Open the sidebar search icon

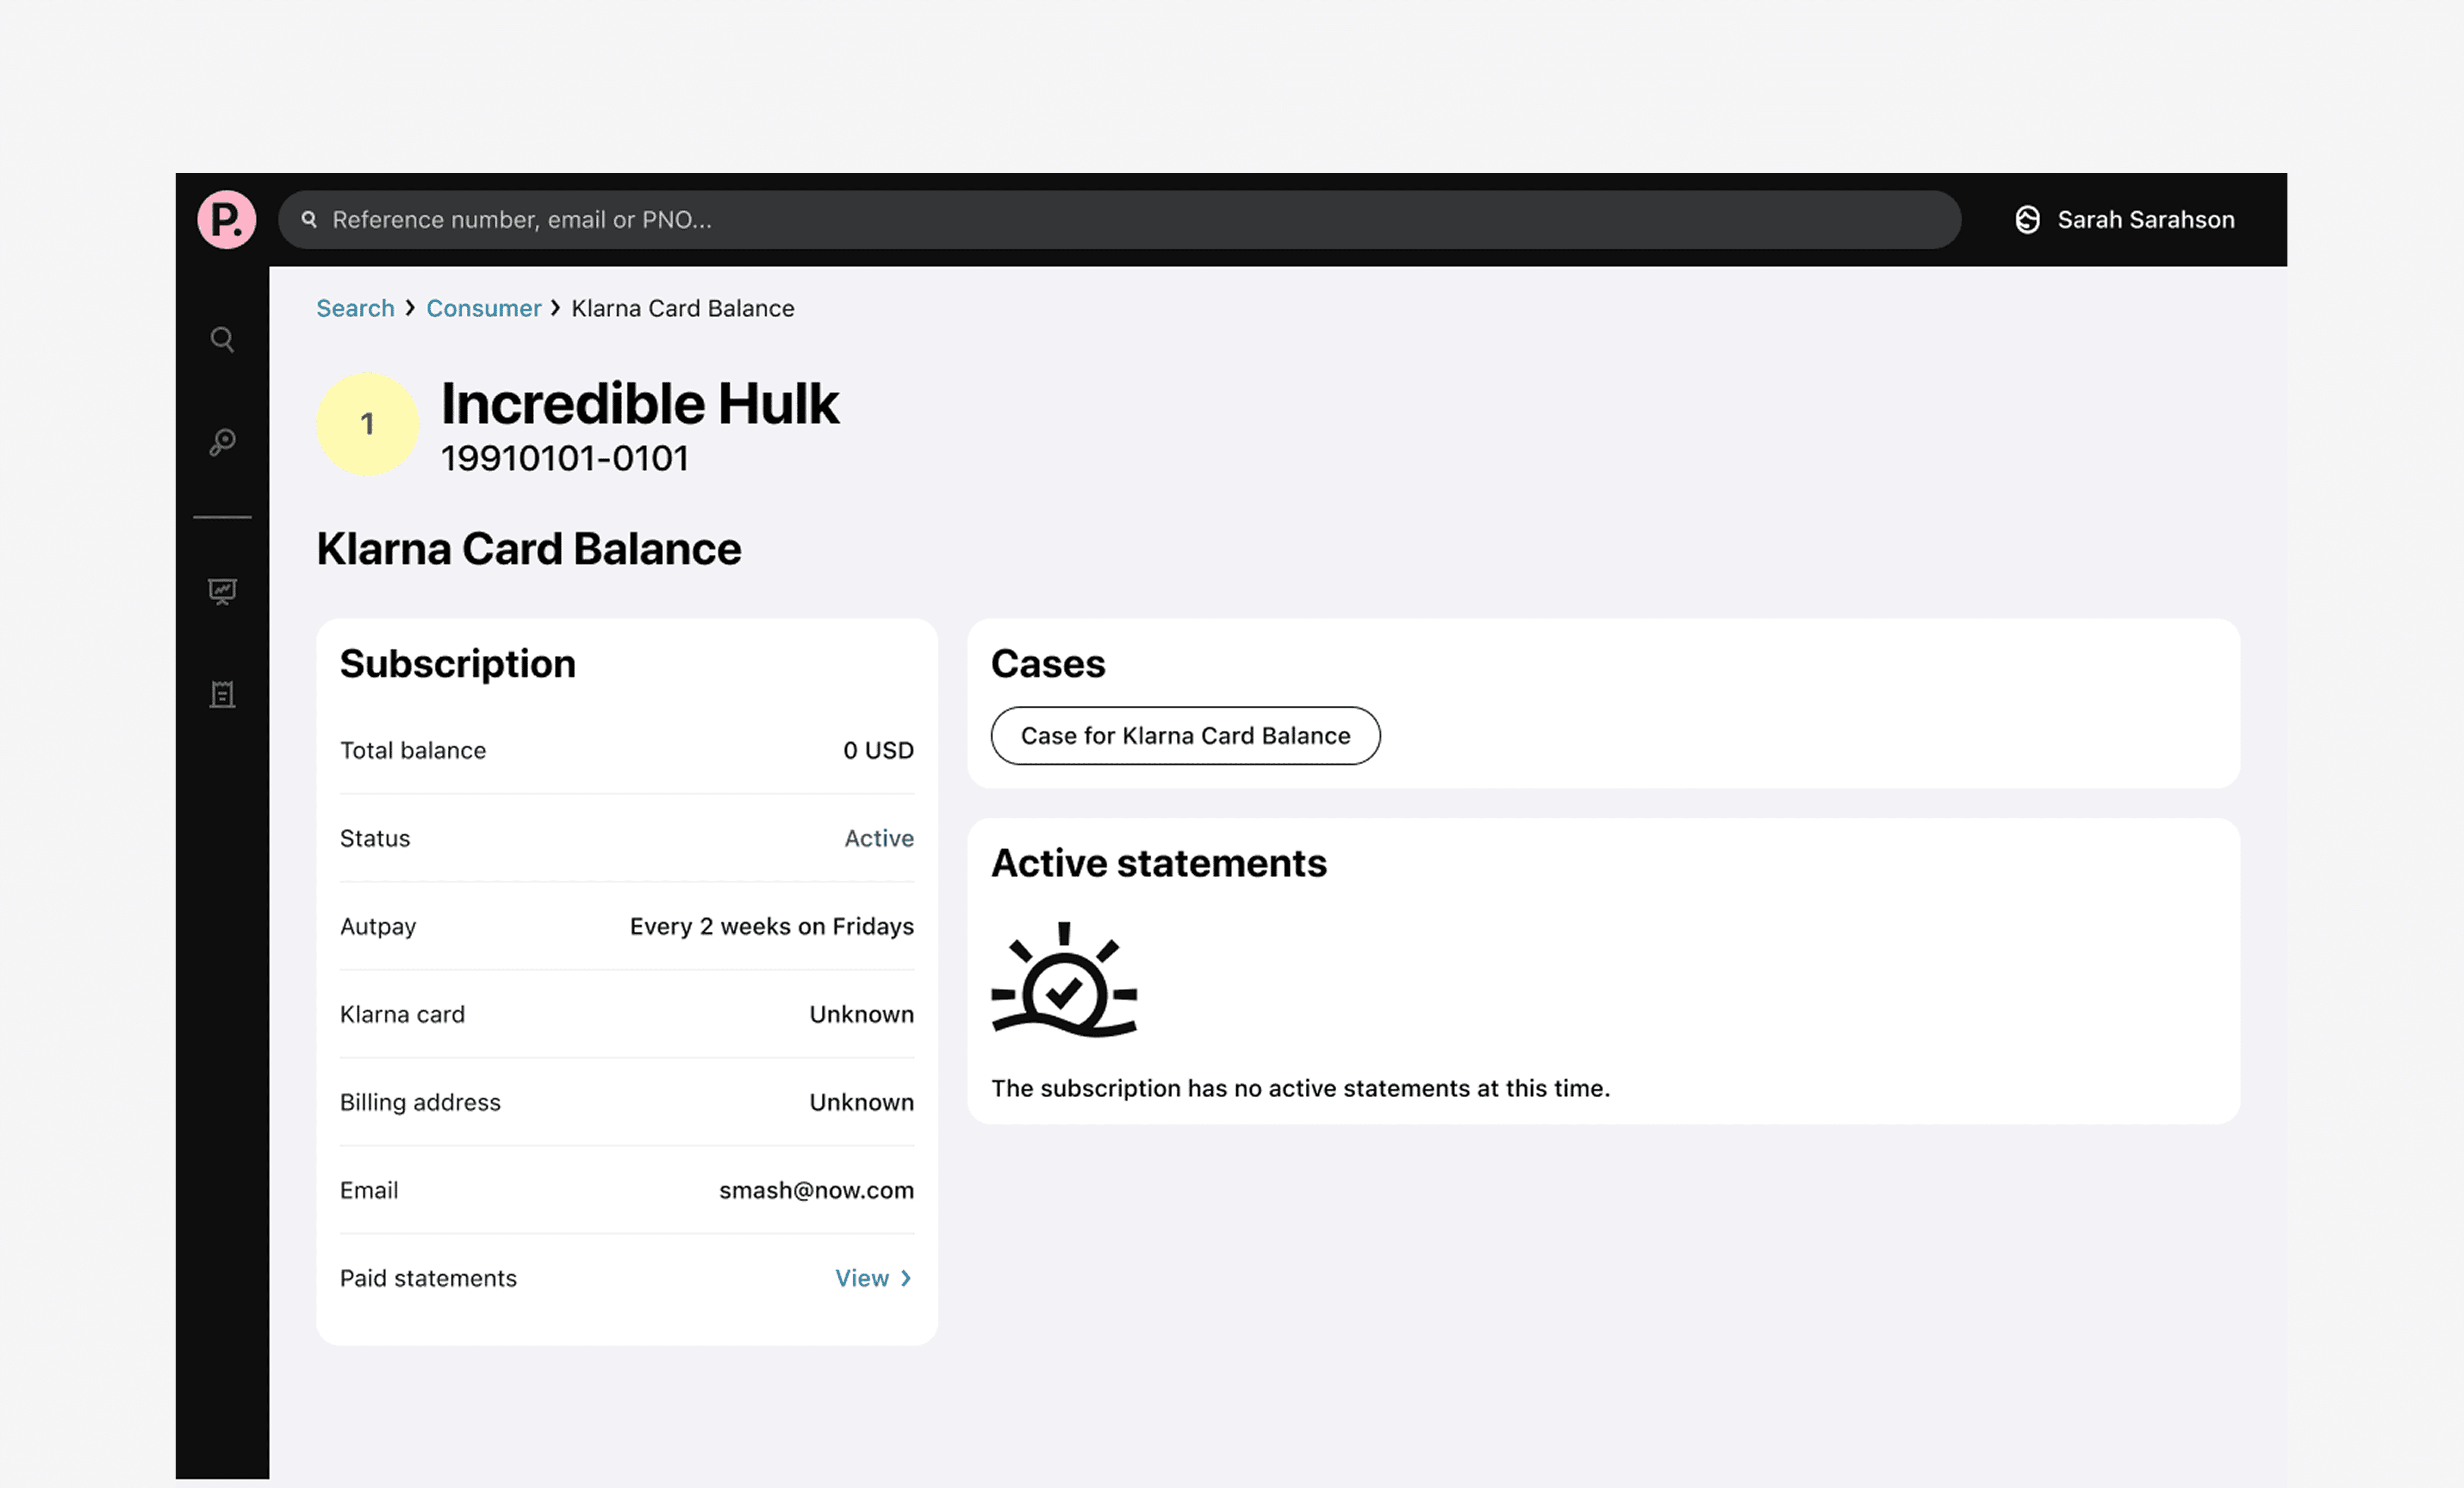222,340
